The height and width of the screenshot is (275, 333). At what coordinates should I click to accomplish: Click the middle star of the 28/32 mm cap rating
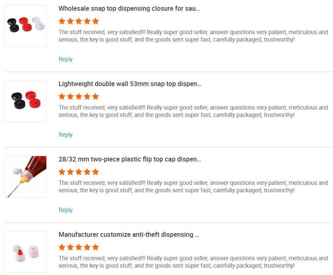click(79, 172)
